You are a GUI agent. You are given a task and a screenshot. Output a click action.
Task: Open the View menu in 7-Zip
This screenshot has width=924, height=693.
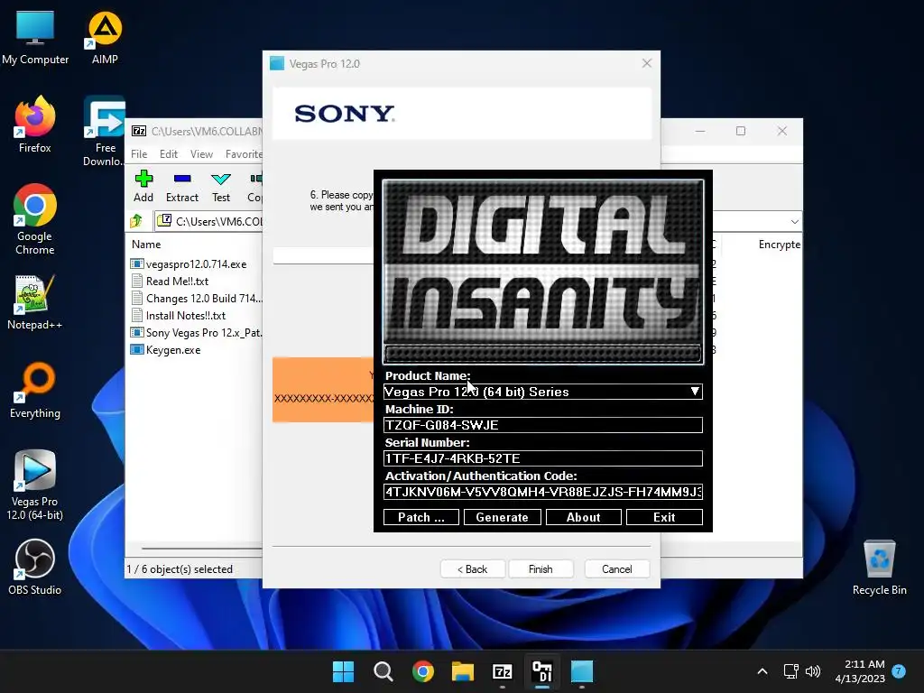coord(201,153)
